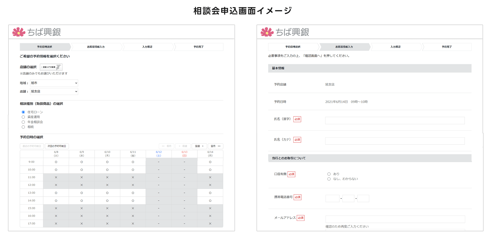Choose なし、わからない for 口座有無
Viewport: 491px width, 240px height.
(x=329, y=179)
